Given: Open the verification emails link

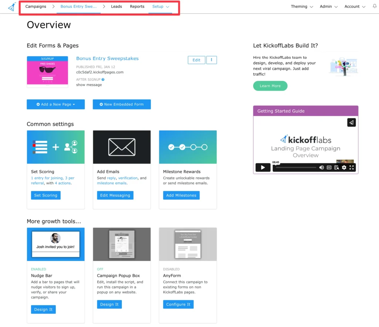Looking at the screenshot, I should [x=128, y=178].
